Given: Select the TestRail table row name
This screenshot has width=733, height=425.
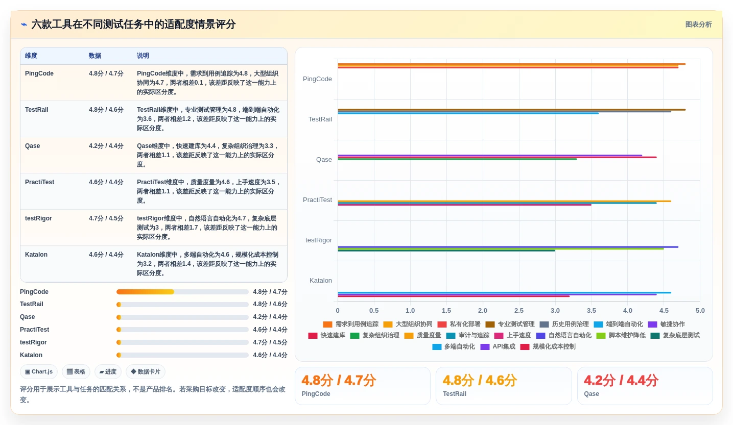Looking at the screenshot, I should point(37,110).
